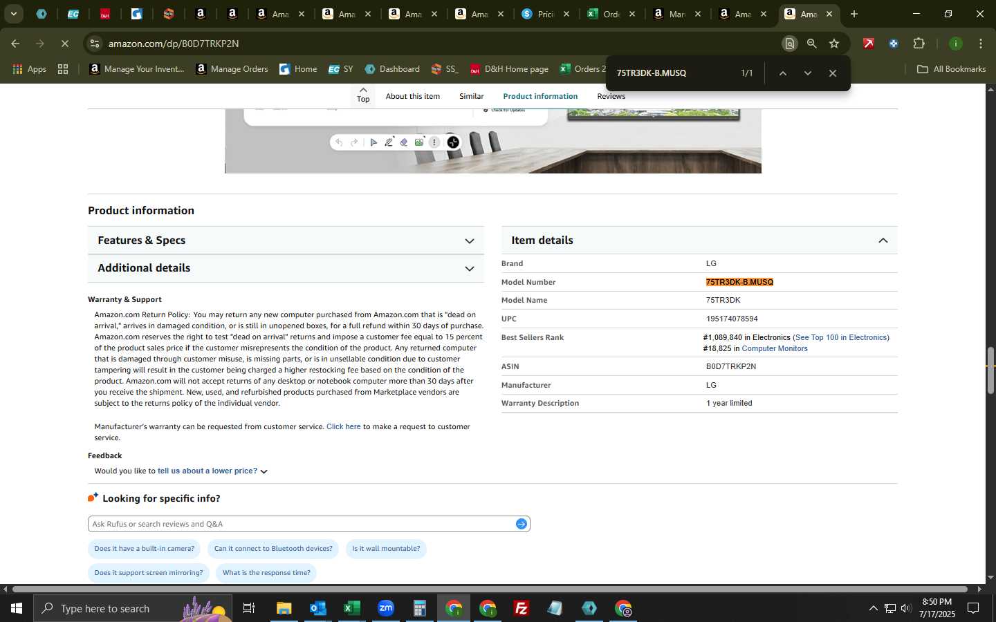This screenshot has height=622, width=996.
Task: Open the SS_ bookmark
Action: coord(445,69)
